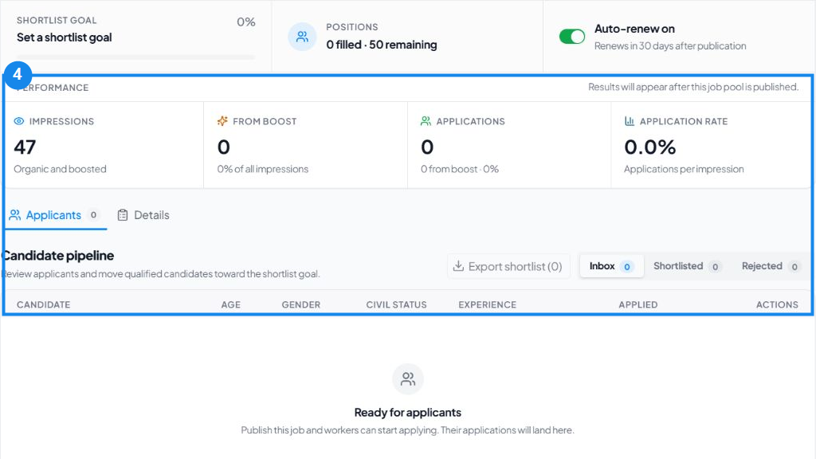Click the 'Organic and boosted' caption

coord(60,169)
